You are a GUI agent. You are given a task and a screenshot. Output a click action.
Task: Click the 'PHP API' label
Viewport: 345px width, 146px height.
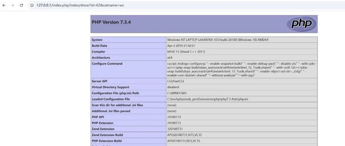[98, 117]
